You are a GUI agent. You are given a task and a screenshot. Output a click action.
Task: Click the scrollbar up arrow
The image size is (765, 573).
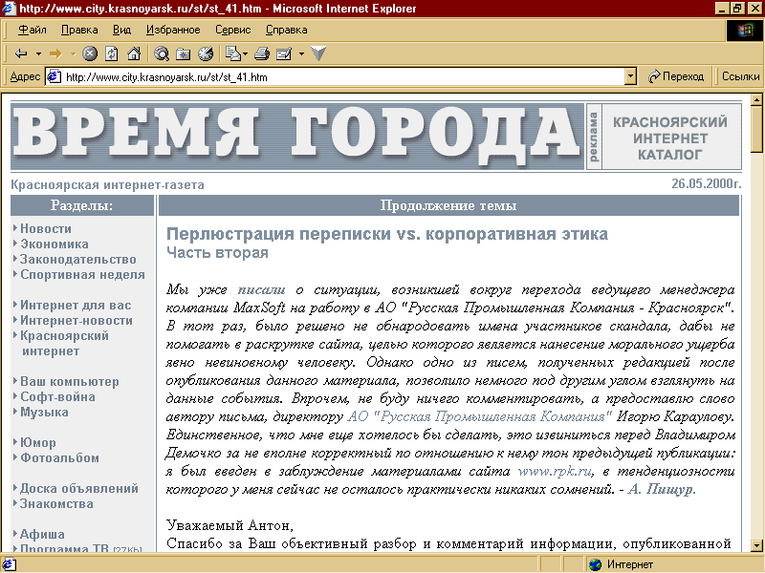[756, 100]
